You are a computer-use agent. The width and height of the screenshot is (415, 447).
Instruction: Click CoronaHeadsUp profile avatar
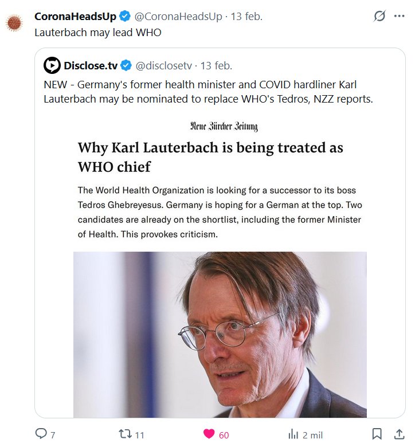click(x=14, y=23)
